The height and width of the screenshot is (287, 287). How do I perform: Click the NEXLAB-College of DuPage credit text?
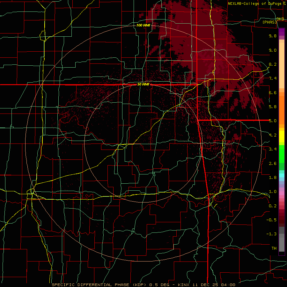coord(254,4)
